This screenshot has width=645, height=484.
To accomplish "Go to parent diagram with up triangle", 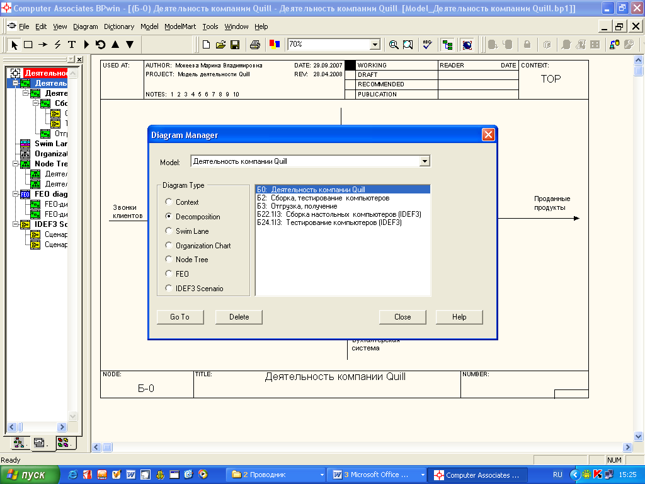I will click(115, 45).
